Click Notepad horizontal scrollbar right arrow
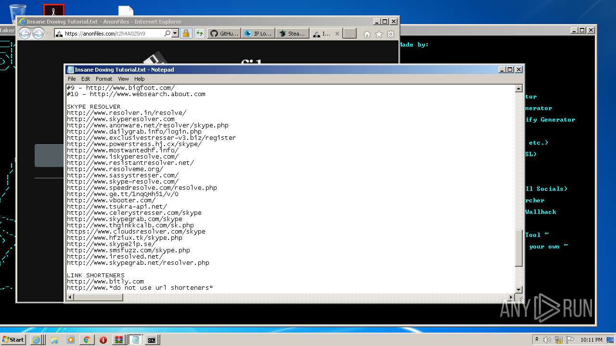 (x=511, y=297)
